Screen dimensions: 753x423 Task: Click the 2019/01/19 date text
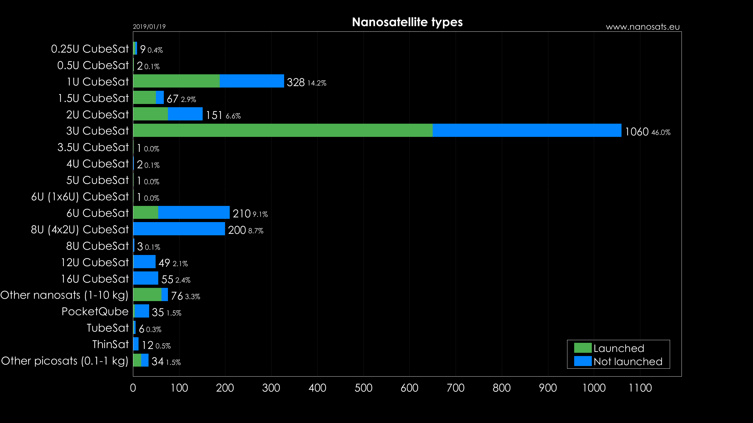(x=149, y=27)
